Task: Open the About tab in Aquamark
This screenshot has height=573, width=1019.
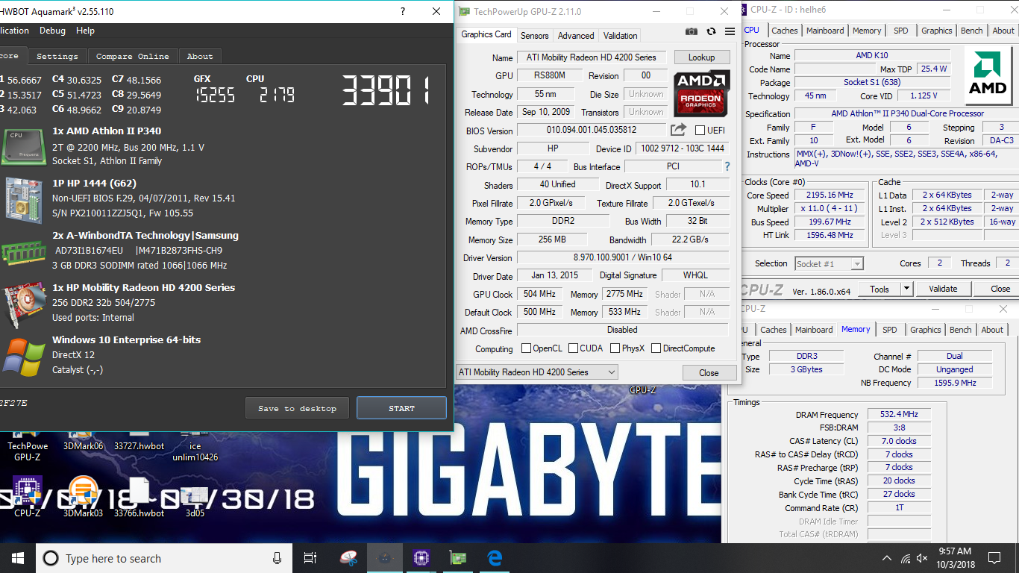Action: [200, 56]
